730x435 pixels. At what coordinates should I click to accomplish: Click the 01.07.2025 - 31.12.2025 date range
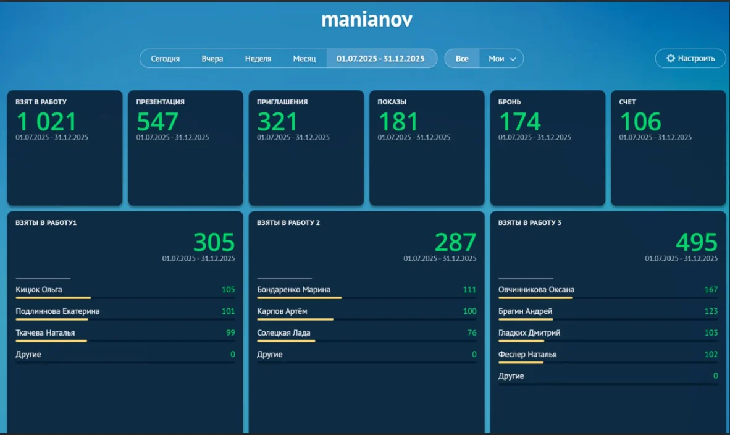tap(382, 58)
